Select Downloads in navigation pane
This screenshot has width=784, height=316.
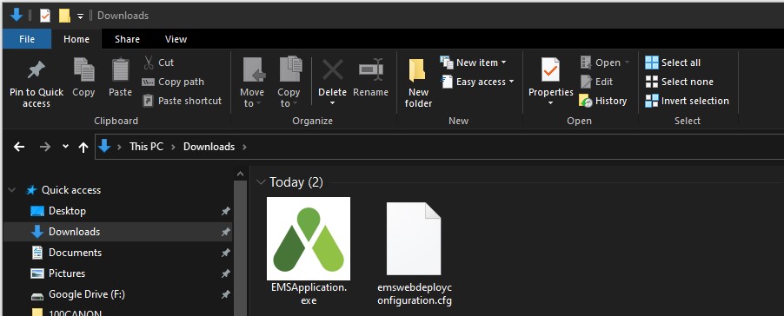pos(118,232)
